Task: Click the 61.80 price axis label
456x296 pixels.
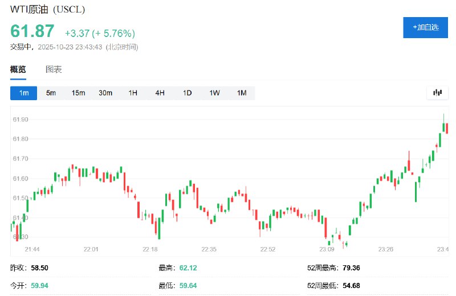Action: click(x=21, y=139)
